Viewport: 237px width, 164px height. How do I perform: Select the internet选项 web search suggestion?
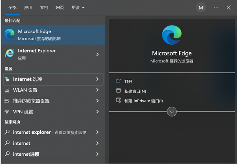tap(26, 154)
